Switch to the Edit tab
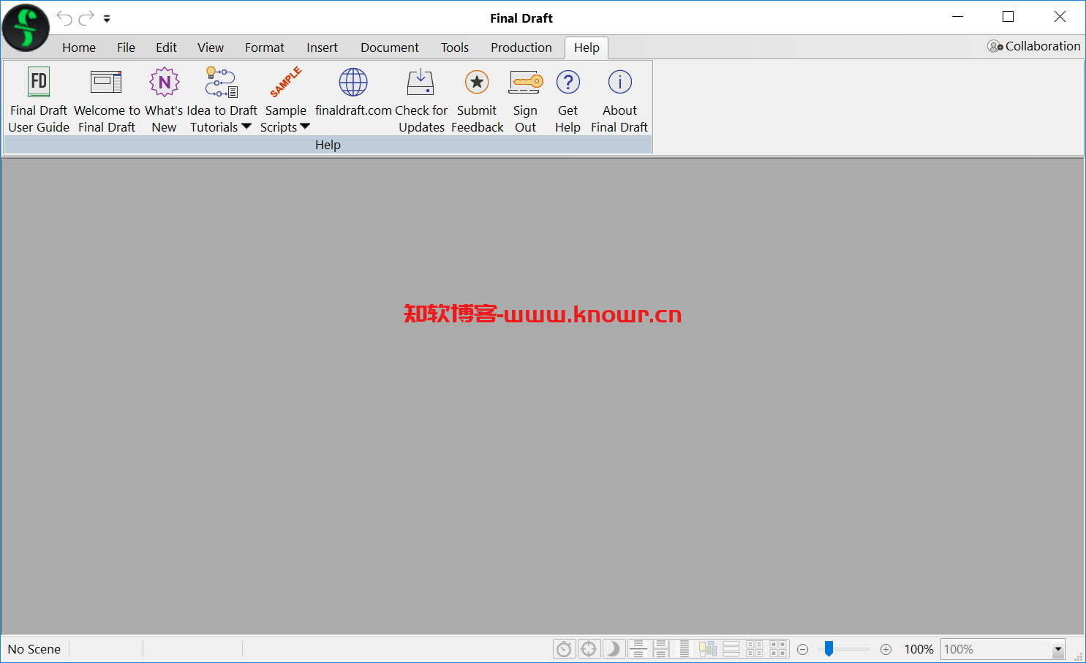 click(166, 48)
